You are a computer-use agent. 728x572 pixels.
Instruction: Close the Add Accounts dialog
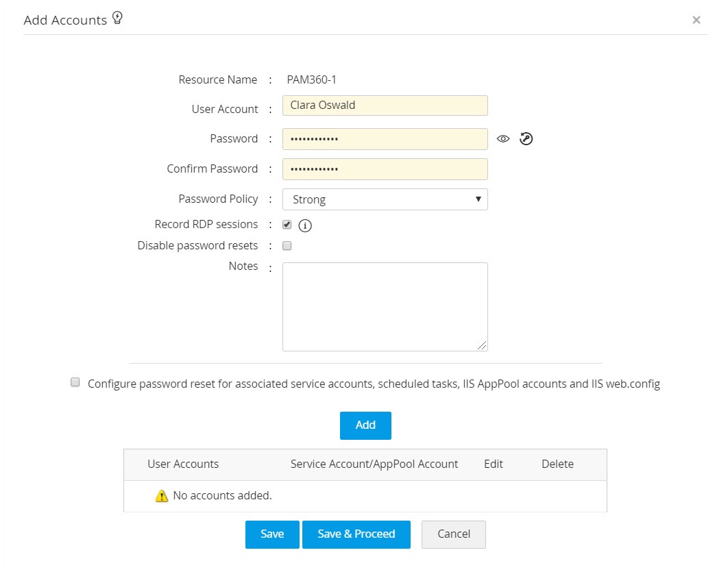click(x=696, y=21)
